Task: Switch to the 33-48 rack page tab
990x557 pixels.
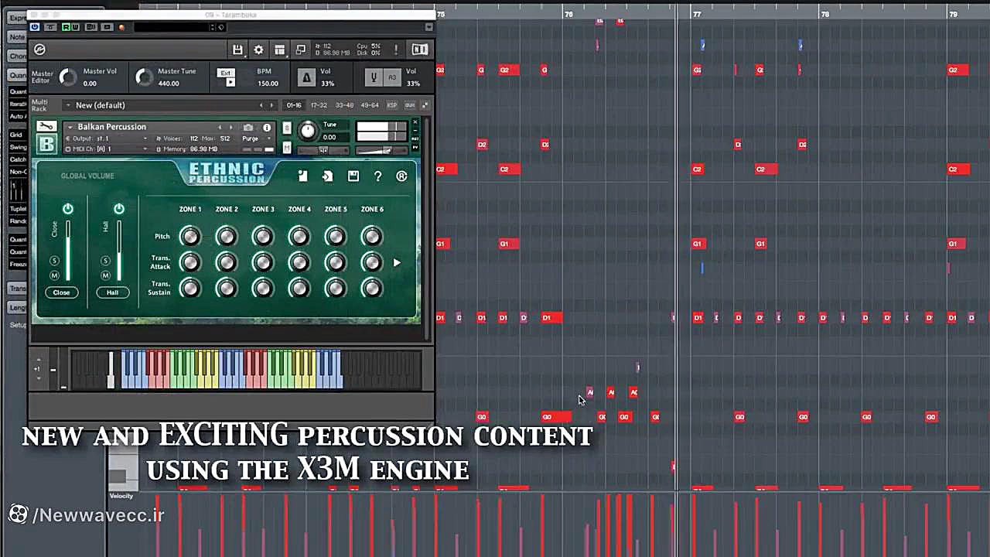Action: tap(344, 105)
